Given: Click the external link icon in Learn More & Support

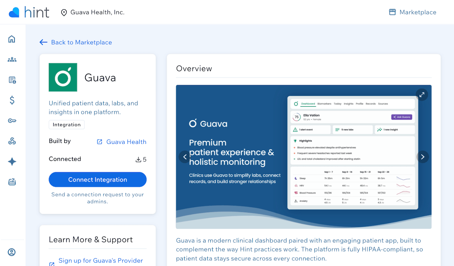Looking at the screenshot, I should 52,264.
